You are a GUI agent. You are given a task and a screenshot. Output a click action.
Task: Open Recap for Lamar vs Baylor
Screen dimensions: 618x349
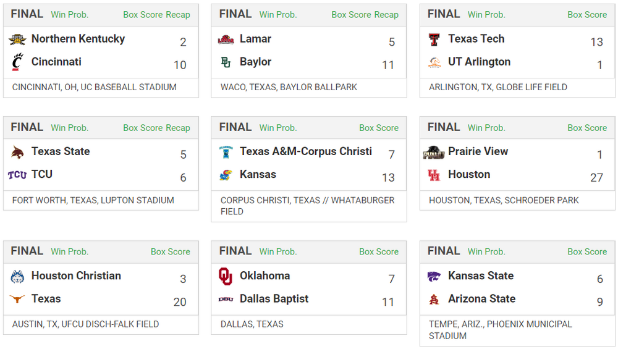point(386,15)
